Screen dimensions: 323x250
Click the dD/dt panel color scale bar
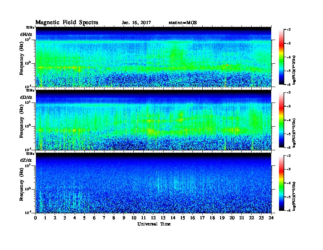point(281,120)
